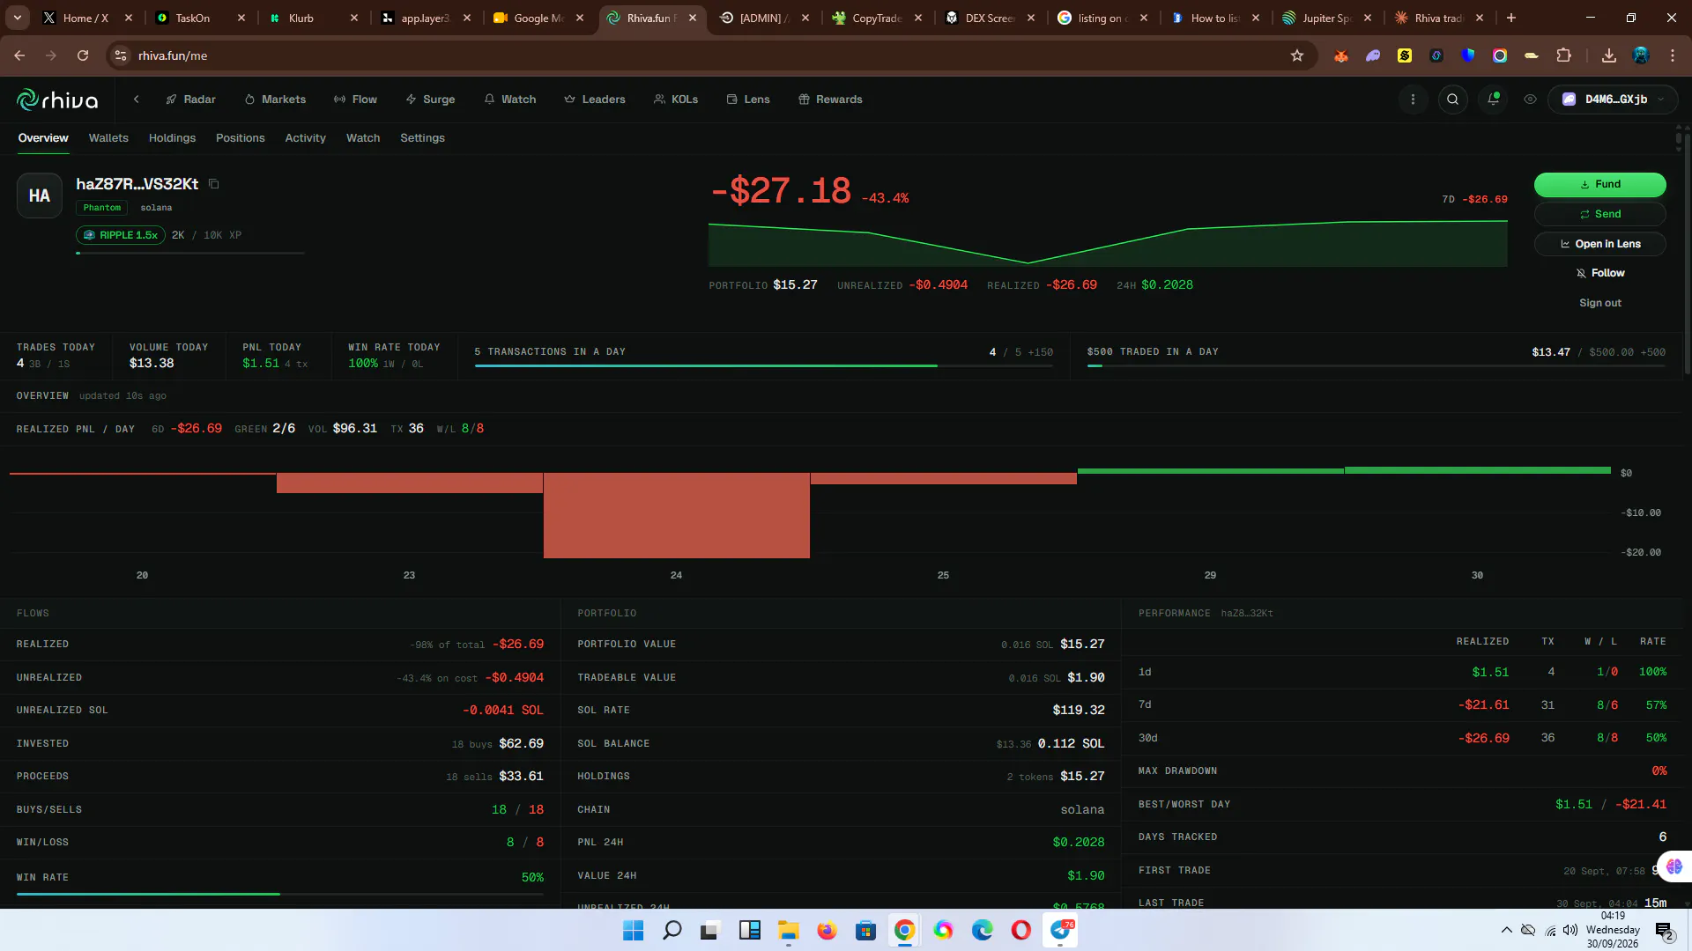Open the notifications bell
Viewport: 1692px width, 951px height.
pyautogui.click(x=1493, y=100)
